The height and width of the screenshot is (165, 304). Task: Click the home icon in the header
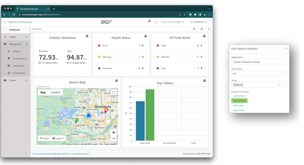pyautogui.click(x=156, y=22)
